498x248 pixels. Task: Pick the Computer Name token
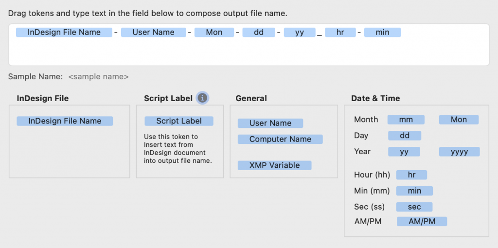click(x=280, y=139)
